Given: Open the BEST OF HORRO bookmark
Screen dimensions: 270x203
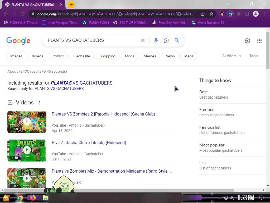Looking at the screenshot, I should tap(131, 23).
